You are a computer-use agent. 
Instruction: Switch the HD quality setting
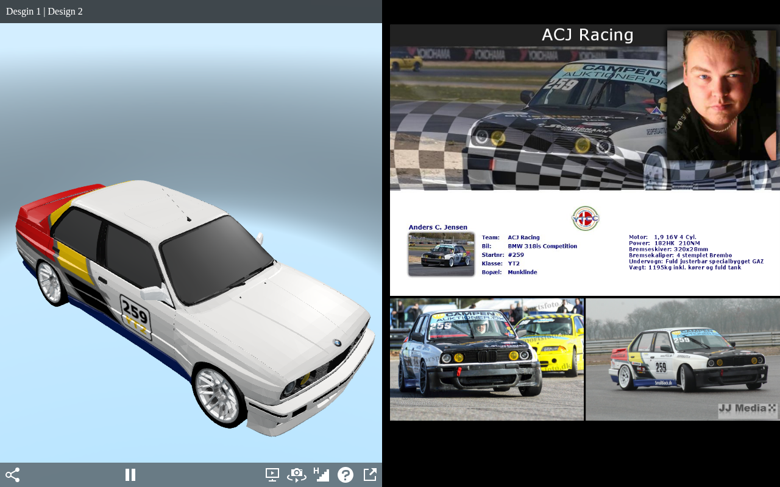tap(321, 475)
